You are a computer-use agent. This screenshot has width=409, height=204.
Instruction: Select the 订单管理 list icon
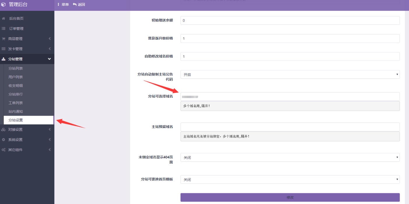click(4, 28)
